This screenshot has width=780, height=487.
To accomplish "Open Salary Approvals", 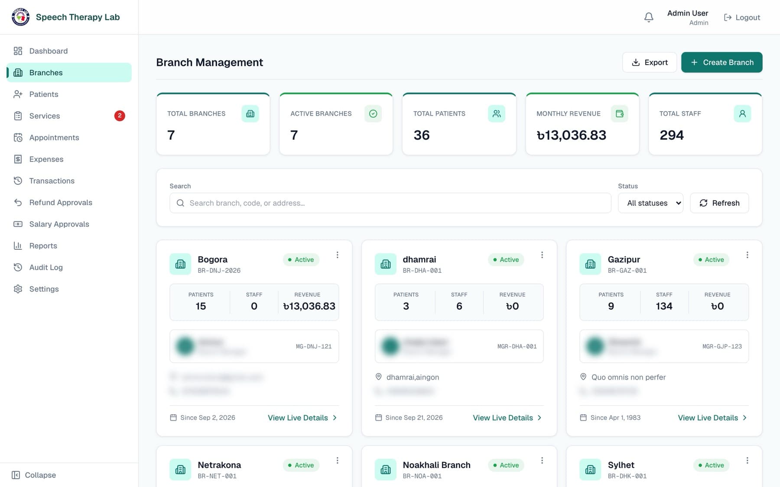I will [x=69, y=224].
